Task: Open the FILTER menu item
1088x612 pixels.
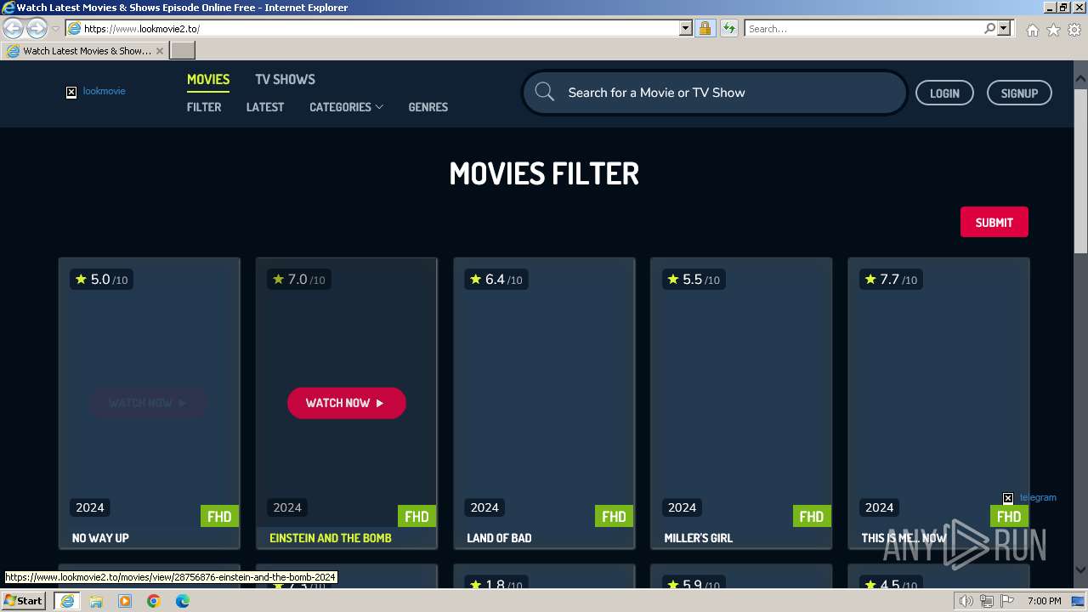Action: click(204, 107)
